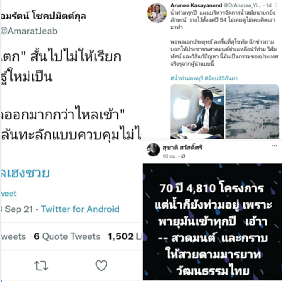Screen dimensions: 282x282
Task: Open the @DrArunee_Yi handle
Action: pyautogui.click(x=242, y=5)
